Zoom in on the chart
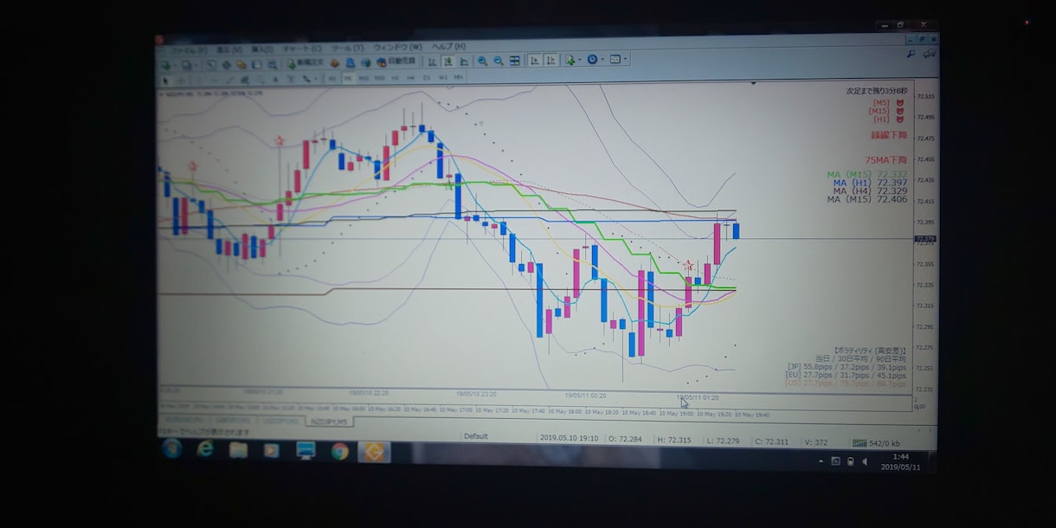Screen dimensions: 1056x528 [x=482, y=61]
